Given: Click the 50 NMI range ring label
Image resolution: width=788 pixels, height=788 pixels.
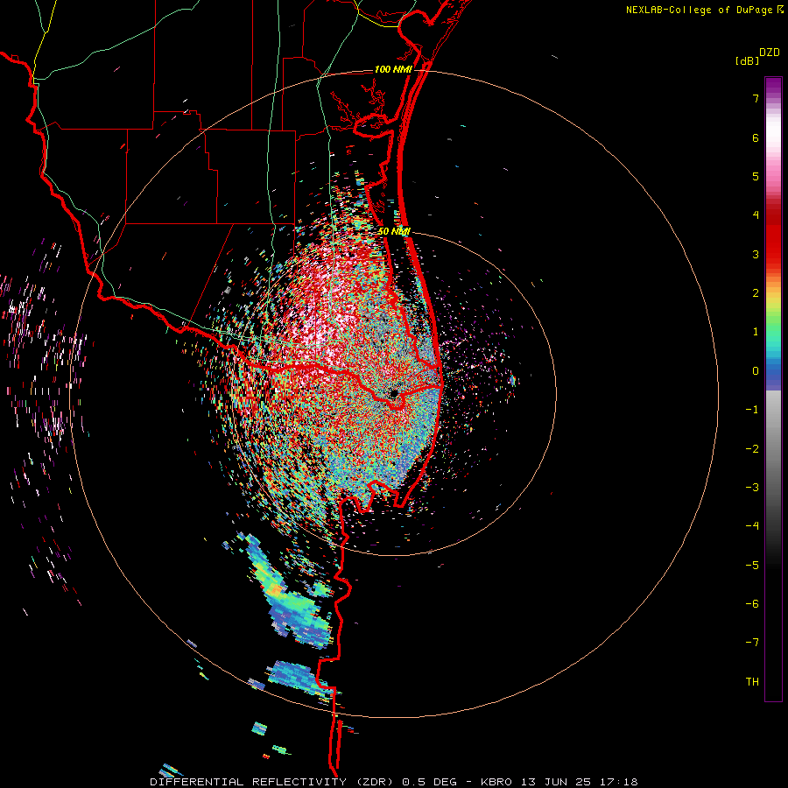Looking at the screenshot, I should point(394,231).
